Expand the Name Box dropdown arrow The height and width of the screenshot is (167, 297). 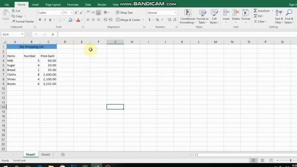point(22,34)
